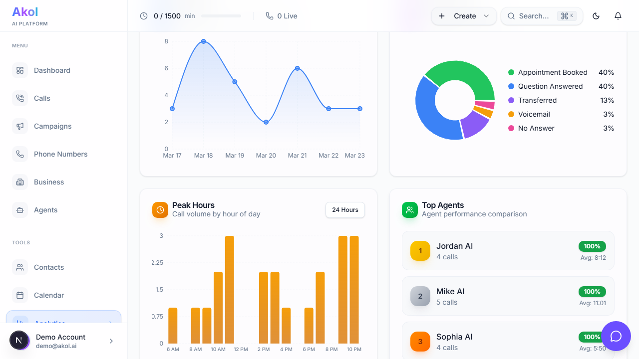
Task: Open Phone Numbers menu item
Action: pyautogui.click(x=60, y=154)
